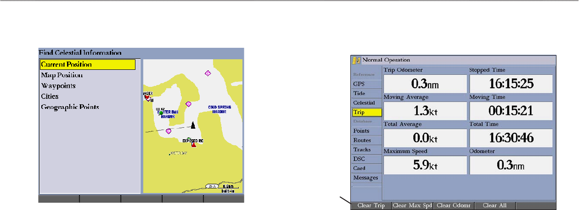Switch to the Routes tab
This screenshot has height=210, width=579.
tap(367, 140)
